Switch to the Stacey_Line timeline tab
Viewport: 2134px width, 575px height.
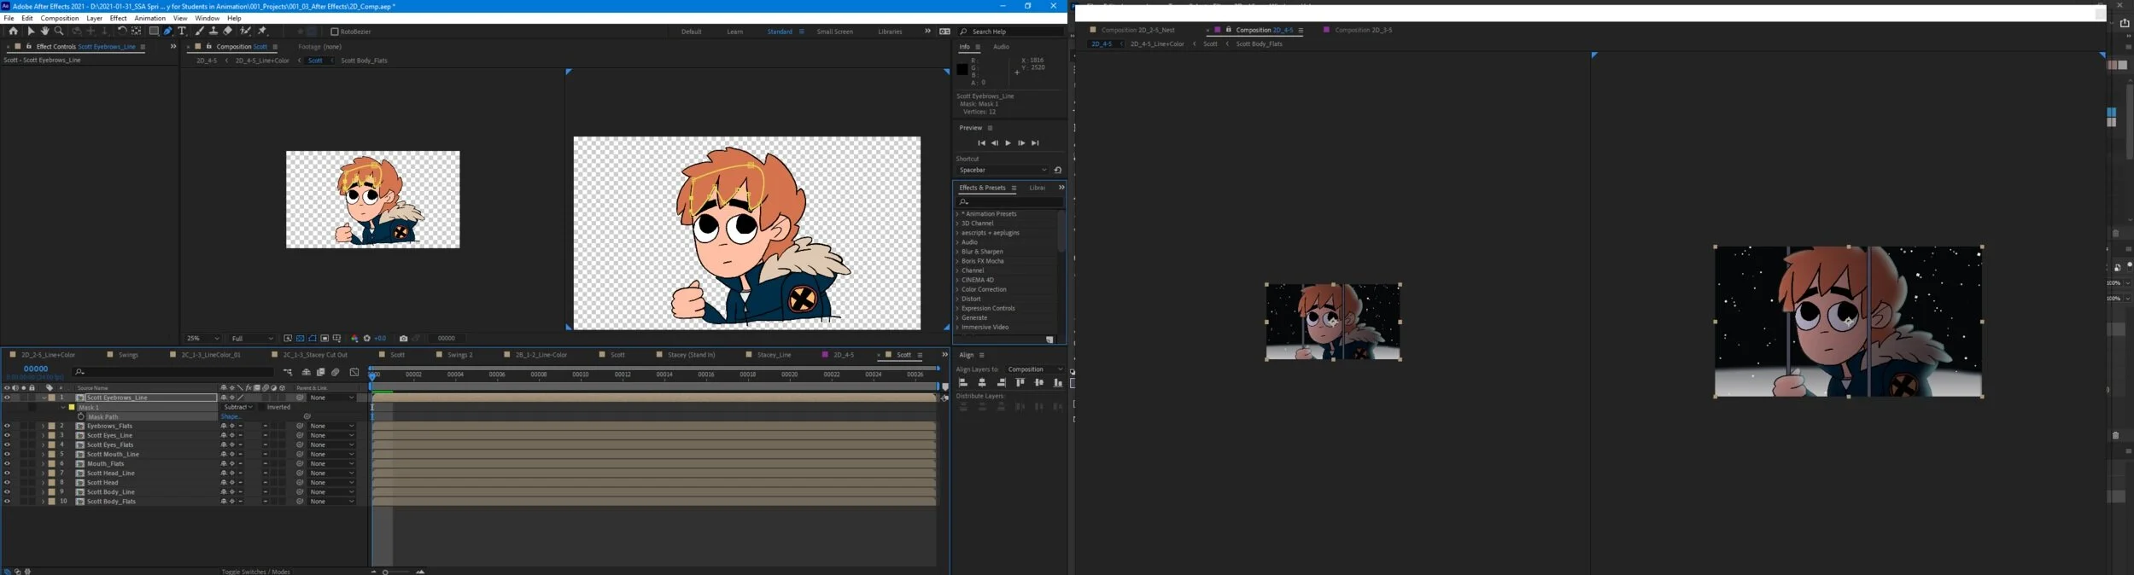point(774,355)
